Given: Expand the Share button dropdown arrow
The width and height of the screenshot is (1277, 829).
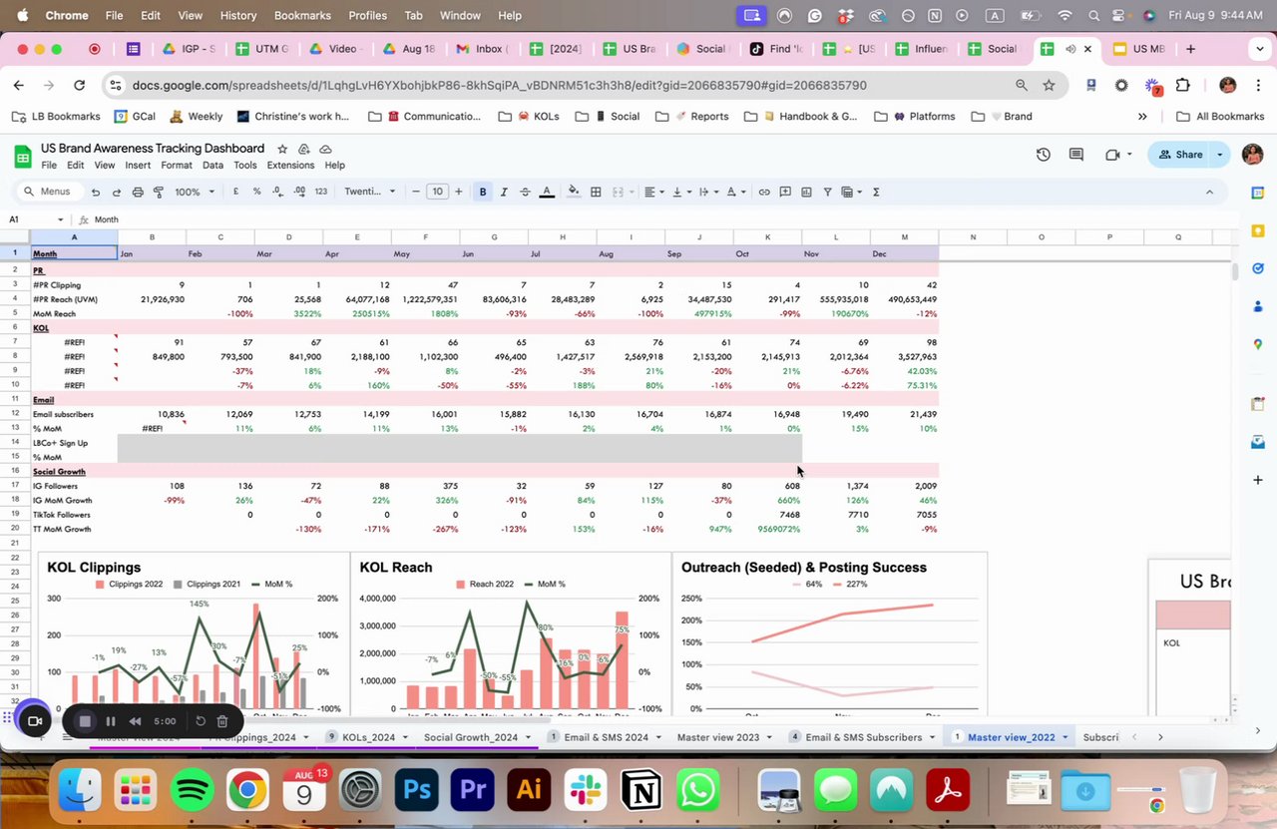Looking at the screenshot, I should click(x=1220, y=155).
